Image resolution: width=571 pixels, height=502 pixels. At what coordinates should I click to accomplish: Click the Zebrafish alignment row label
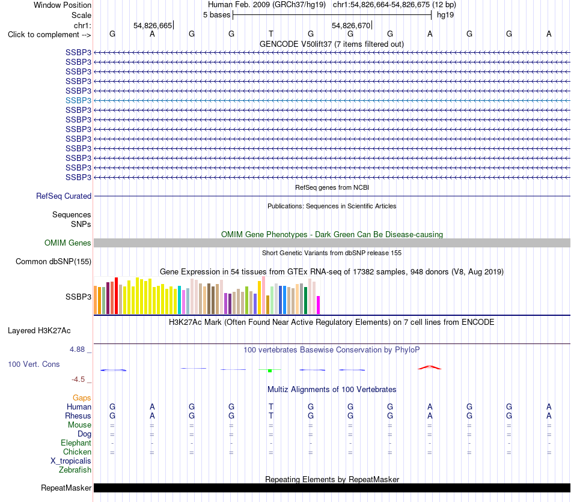click(x=75, y=470)
